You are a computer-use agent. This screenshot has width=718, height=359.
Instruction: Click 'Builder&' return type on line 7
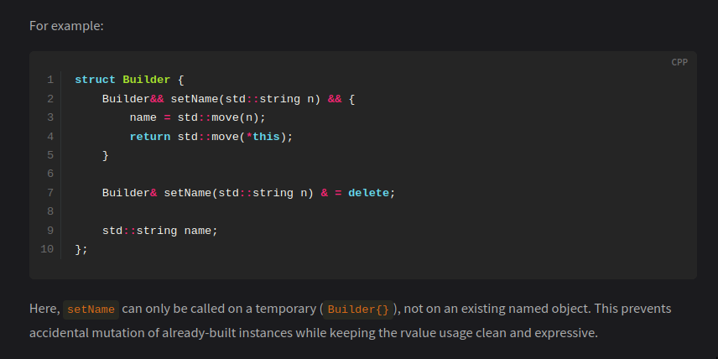pyautogui.click(x=129, y=193)
